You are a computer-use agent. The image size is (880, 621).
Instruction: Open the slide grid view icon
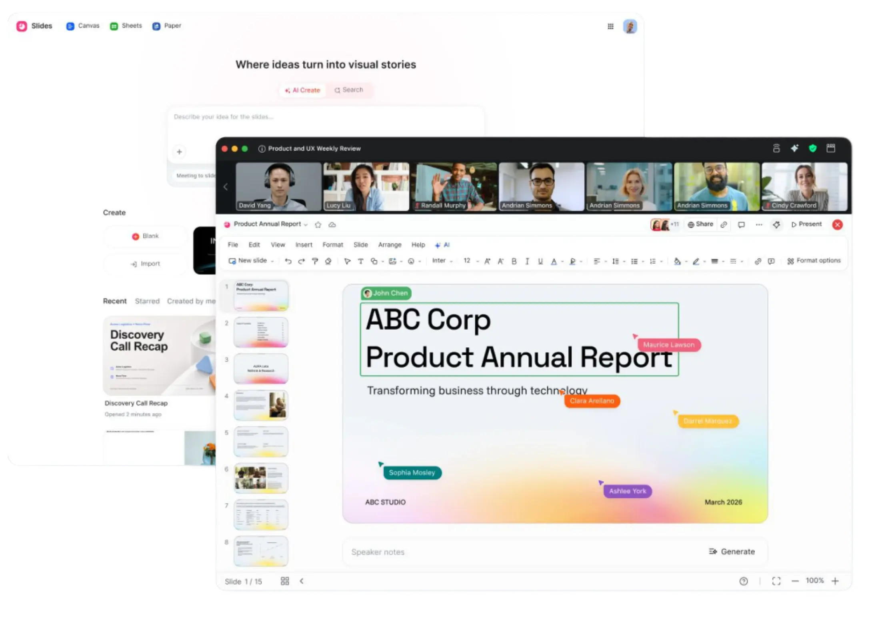[x=285, y=581]
